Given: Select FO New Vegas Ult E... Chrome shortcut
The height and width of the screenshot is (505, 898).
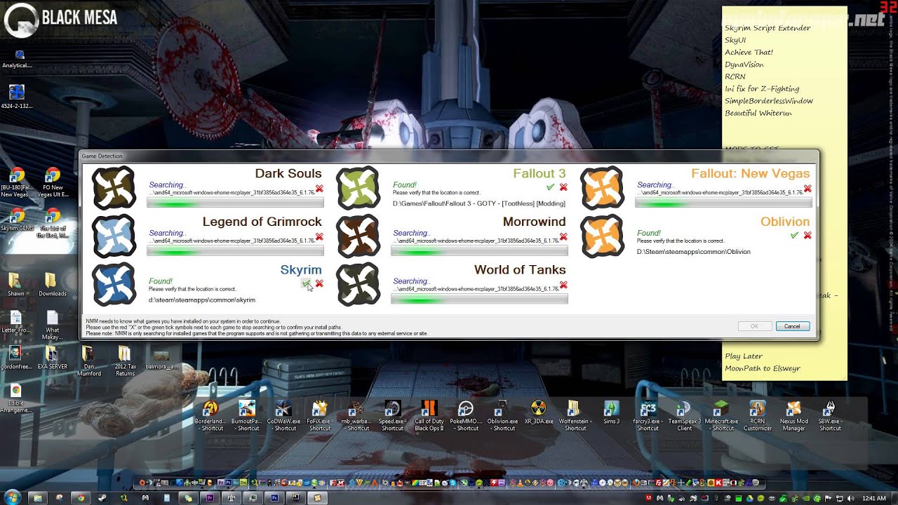Looking at the screenshot, I should click(x=52, y=182).
